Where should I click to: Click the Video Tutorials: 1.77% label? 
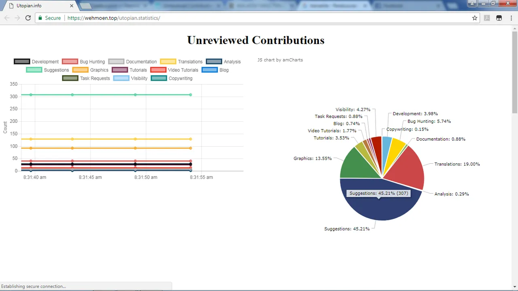[332, 131]
